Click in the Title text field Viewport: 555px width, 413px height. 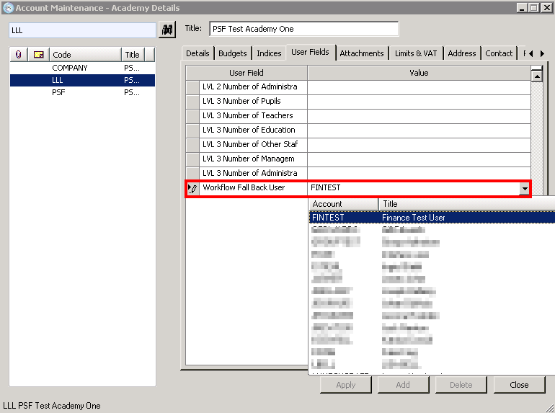303,29
